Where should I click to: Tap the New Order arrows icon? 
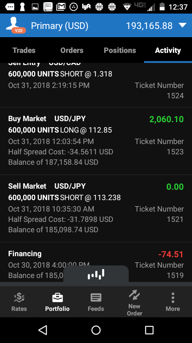[x=134, y=295]
